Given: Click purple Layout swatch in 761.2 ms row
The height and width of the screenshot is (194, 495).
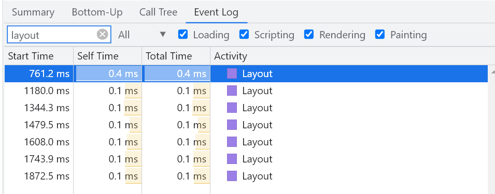Looking at the screenshot, I should pyautogui.click(x=232, y=73).
